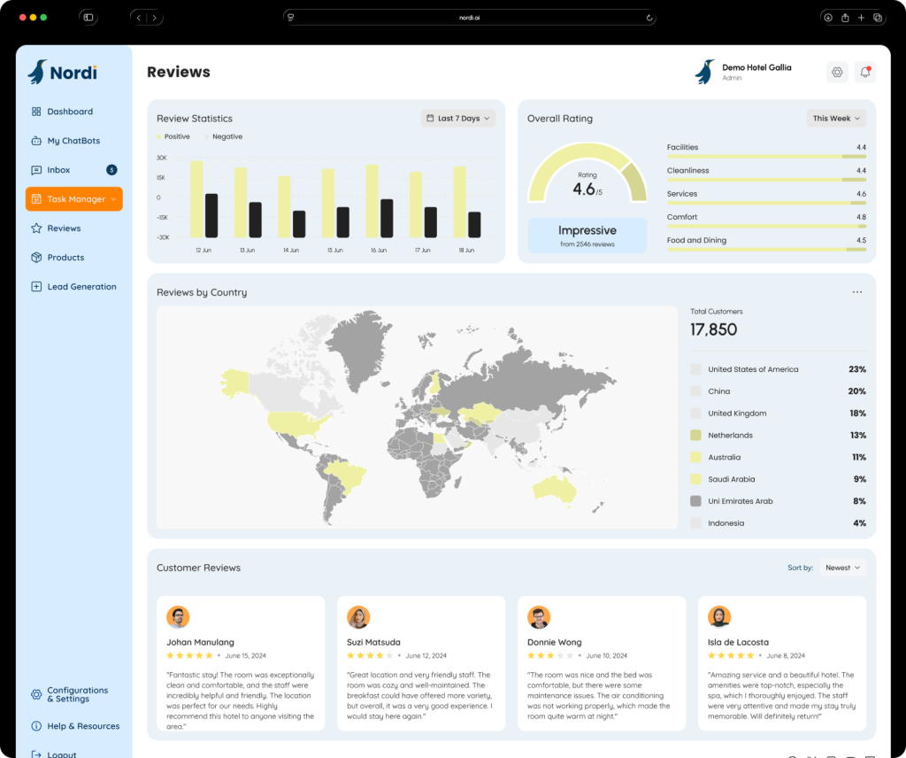Viewport: 906px width, 758px height.
Task: Click the Inbox unread count badge
Action: (111, 170)
